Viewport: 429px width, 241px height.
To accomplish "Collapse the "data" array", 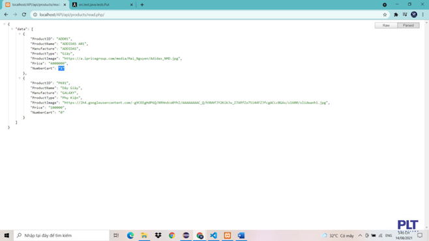I will (x=12, y=29).
